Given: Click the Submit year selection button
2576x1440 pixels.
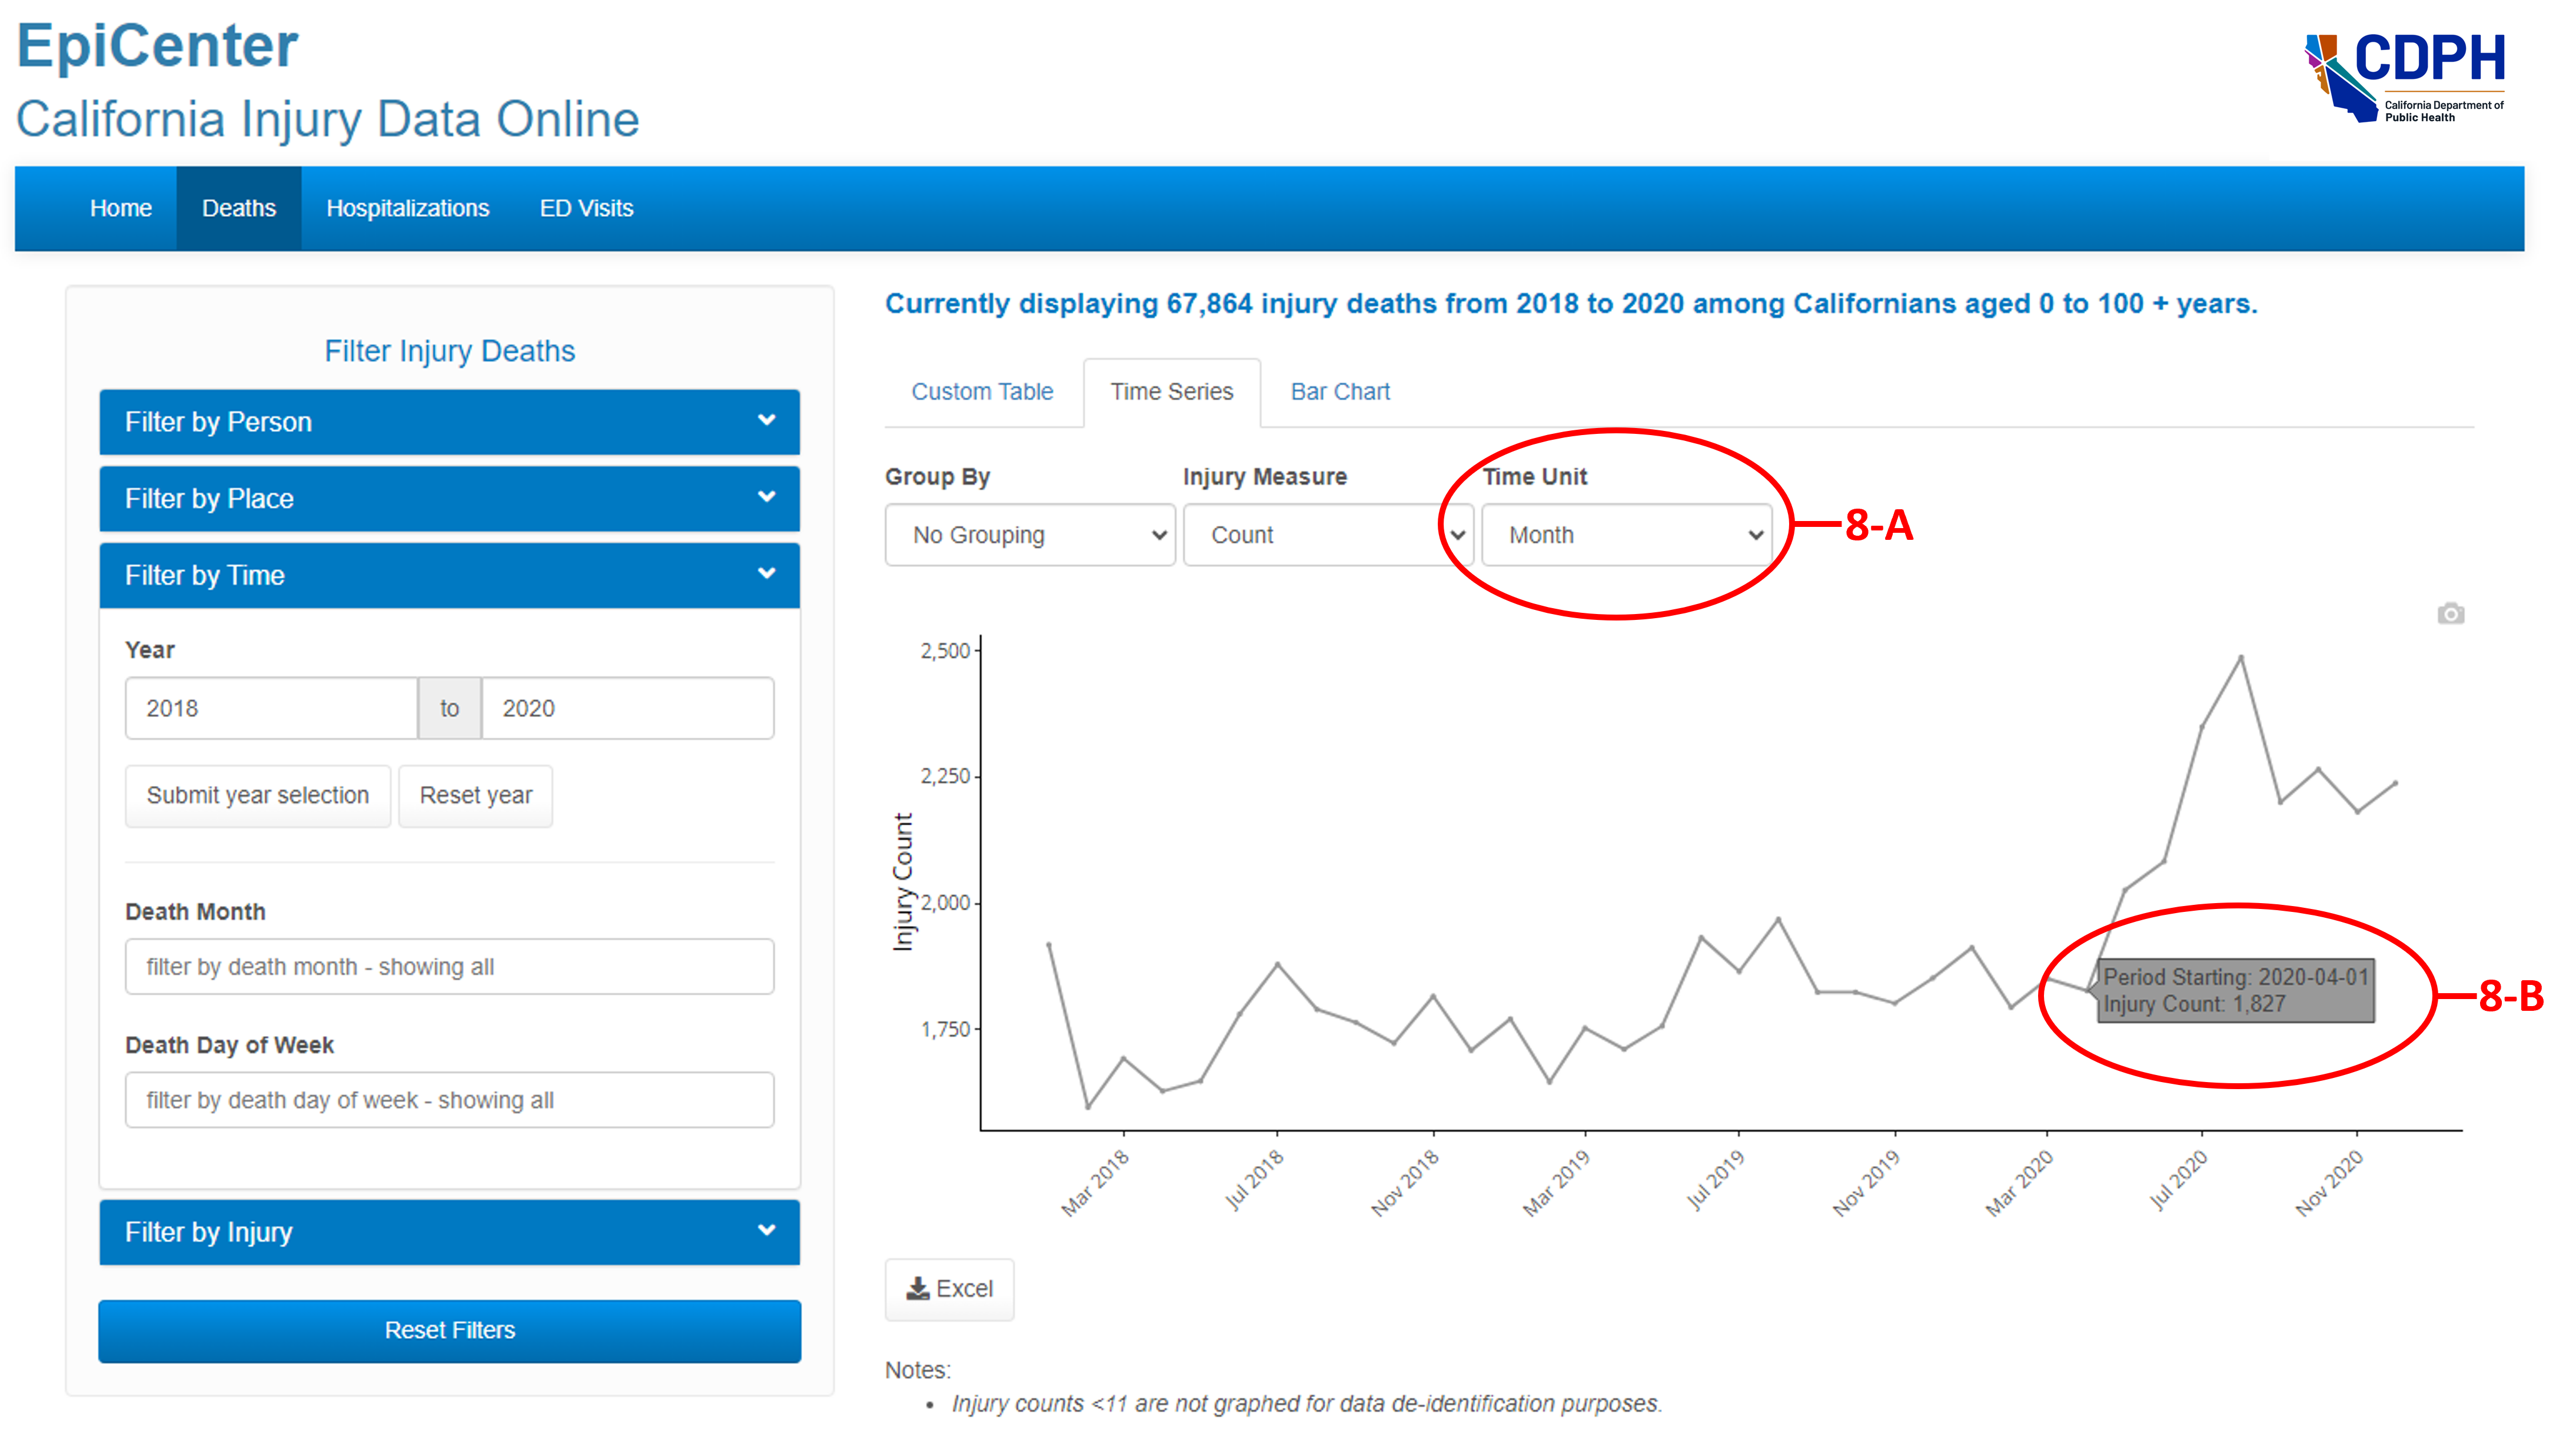Looking at the screenshot, I should [257, 795].
